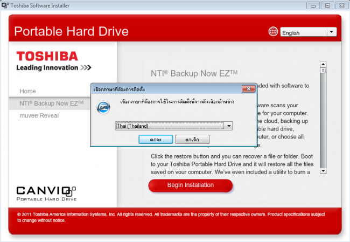350x242 pixels.
Task: Select Home in the left navigation
Action: [x=27, y=91]
